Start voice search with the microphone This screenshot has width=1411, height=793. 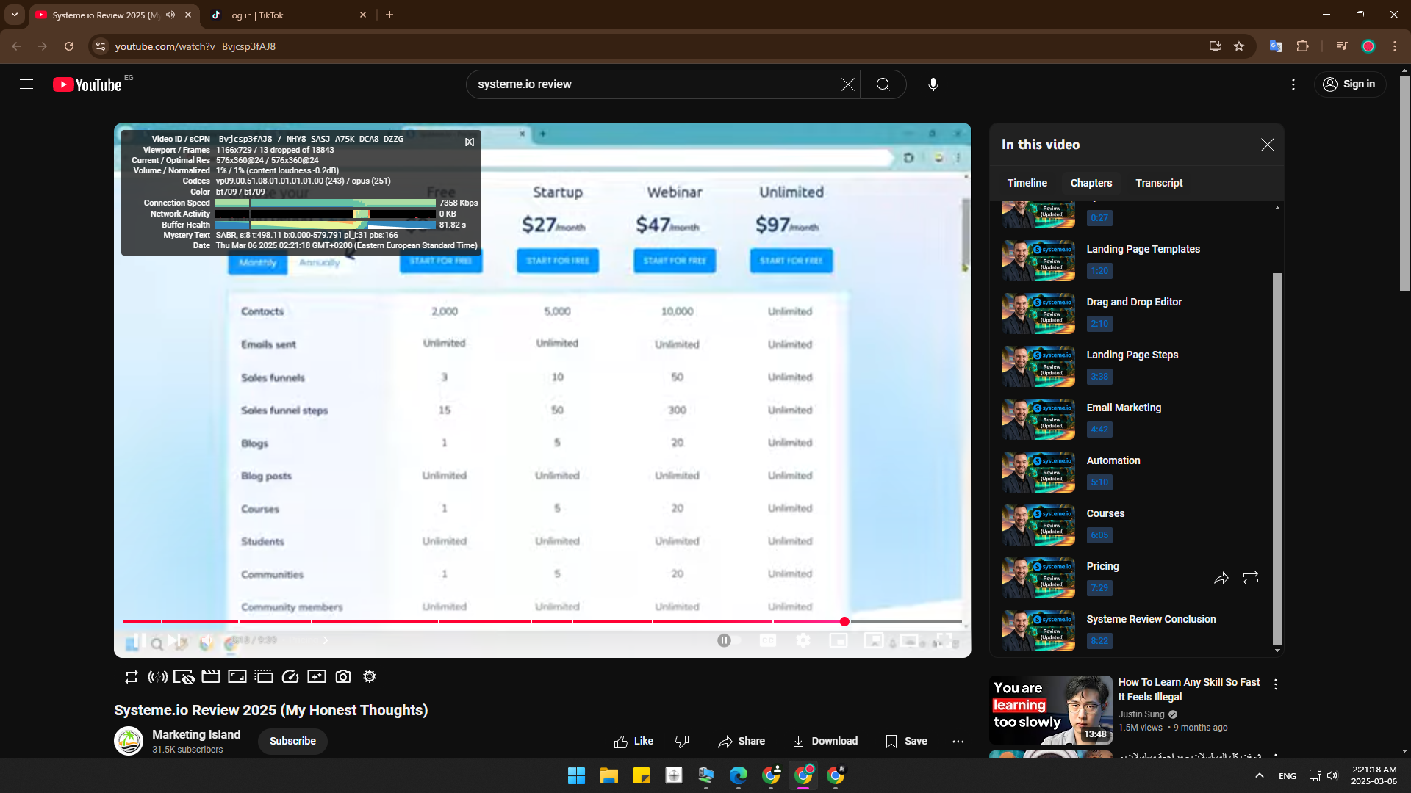pos(933,84)
